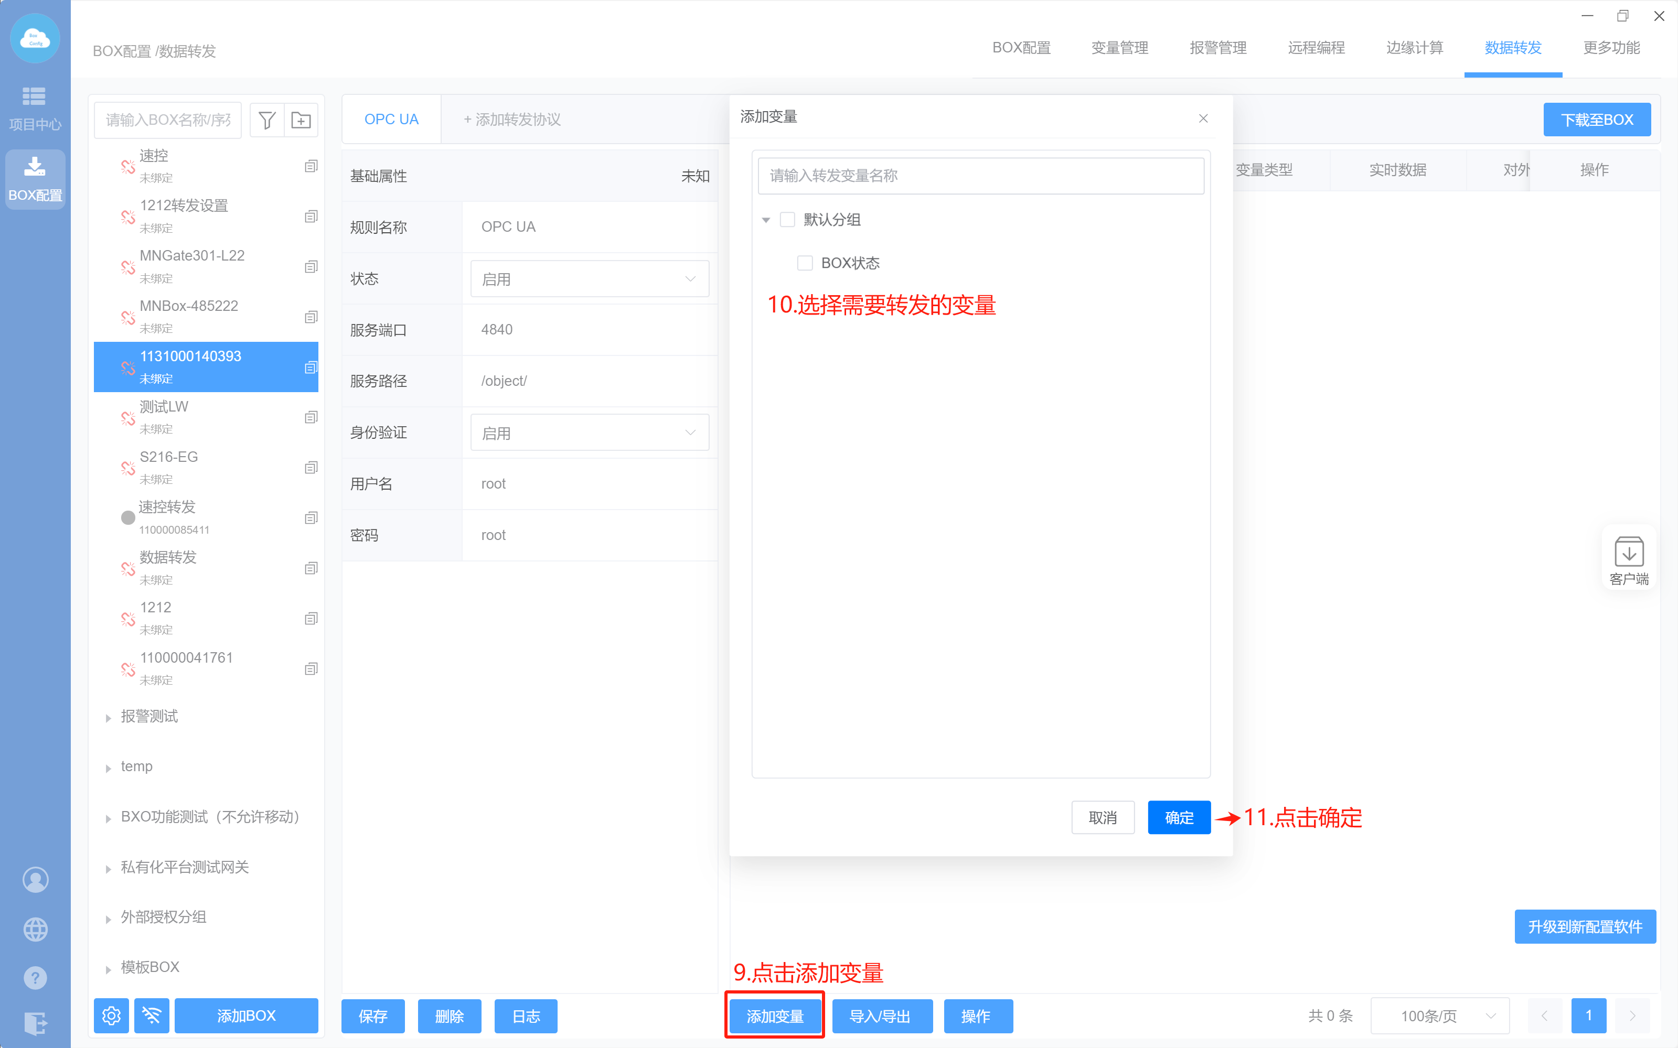
Task: Click the add folder group icon
Action: click(301, 120)
